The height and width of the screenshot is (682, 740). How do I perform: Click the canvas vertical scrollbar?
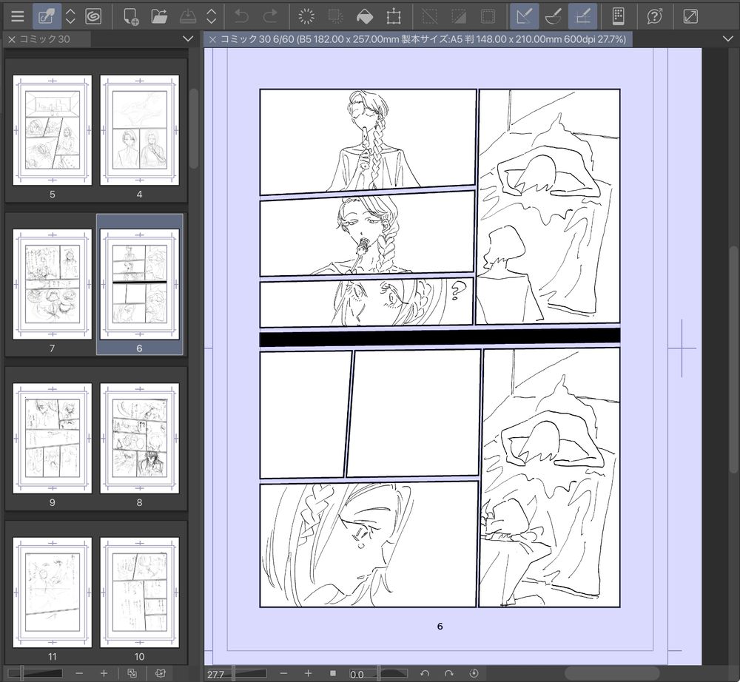(x=733, y=359)
